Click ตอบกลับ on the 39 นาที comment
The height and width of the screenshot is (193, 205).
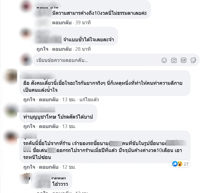62,23
